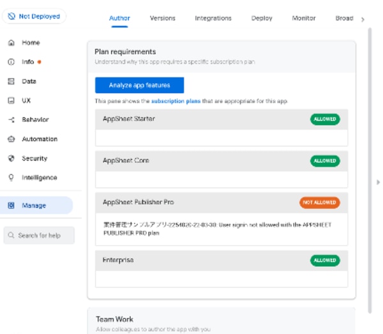The width and height of the screenshot is (383, 334).
Task: Switch to the Versions tab
Action: coord(163,19)
